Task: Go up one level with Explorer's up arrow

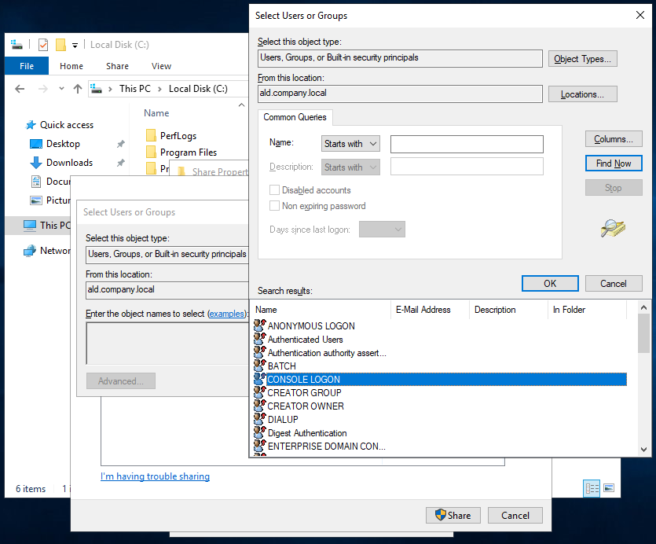Action: click(x=78, y=89)
